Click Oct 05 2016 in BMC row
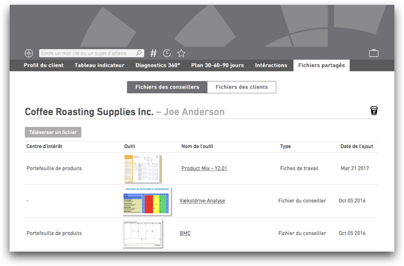 point(352,233)
